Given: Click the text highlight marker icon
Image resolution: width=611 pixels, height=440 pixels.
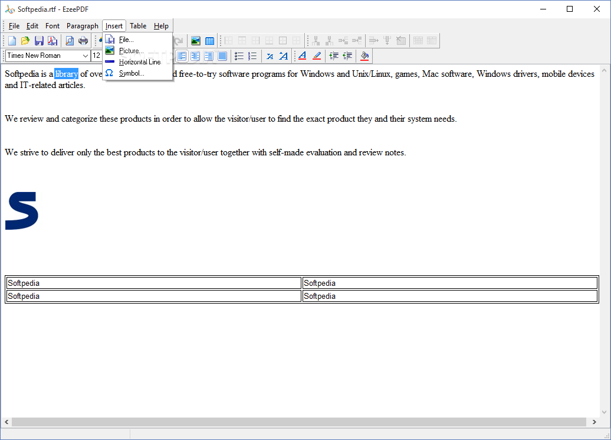Looking at the screenshot, I should tap(317, 56).
